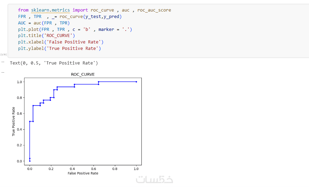This screenshot has height=187, width=309.
Task: Click the AUC variable in the third code line
Action: point(22,23)
